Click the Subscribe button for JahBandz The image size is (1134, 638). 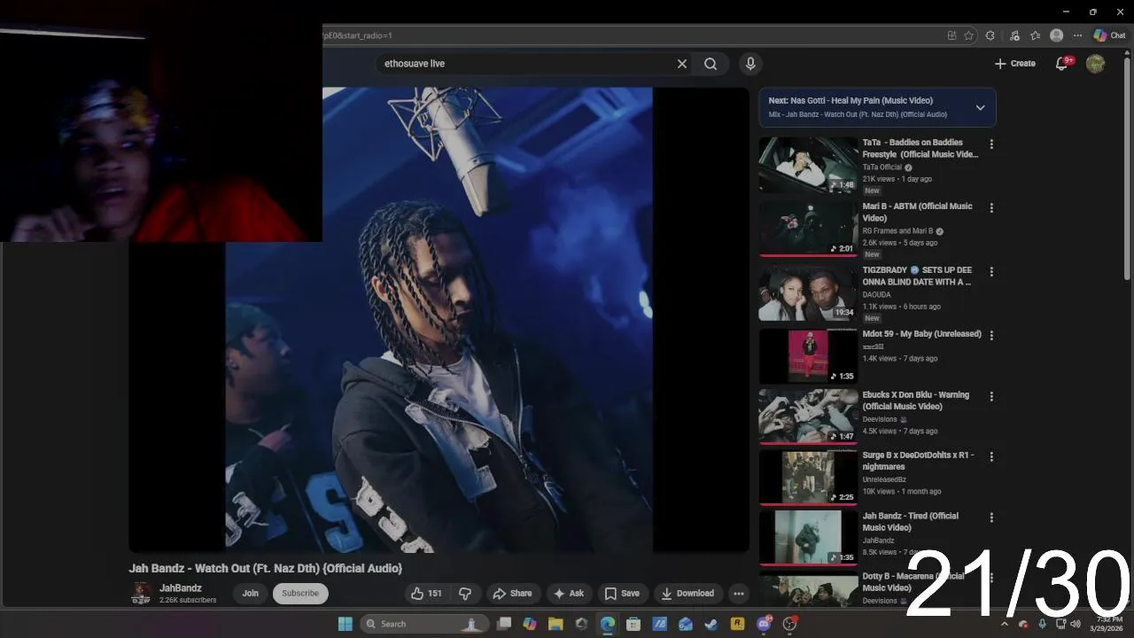point(300,594)
